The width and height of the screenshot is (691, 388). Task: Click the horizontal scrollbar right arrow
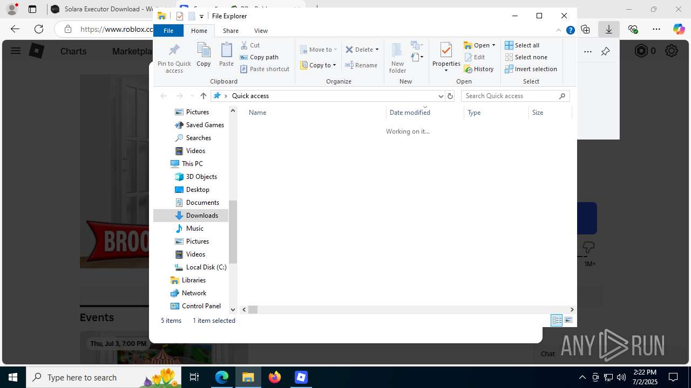[572, 309]
